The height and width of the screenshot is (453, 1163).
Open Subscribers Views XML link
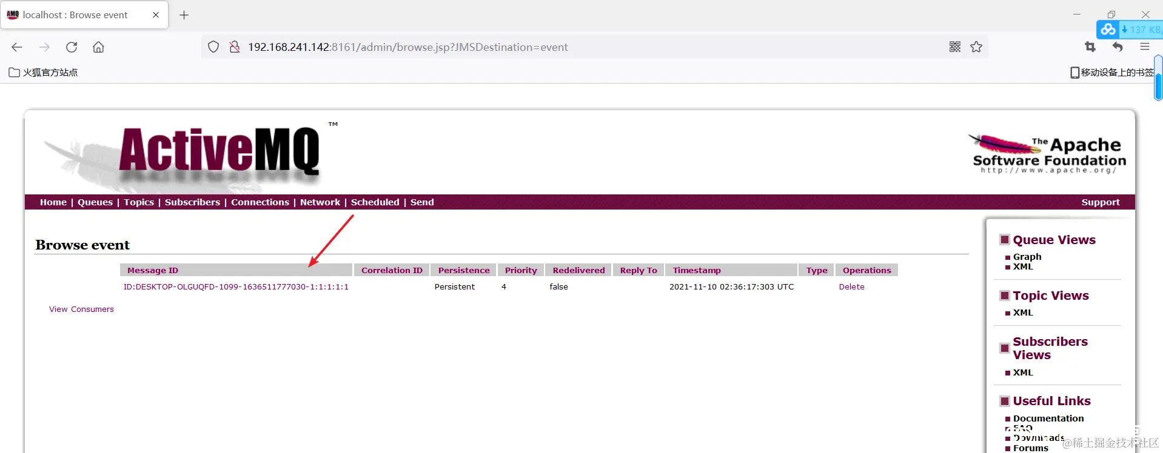(1023, 373)
